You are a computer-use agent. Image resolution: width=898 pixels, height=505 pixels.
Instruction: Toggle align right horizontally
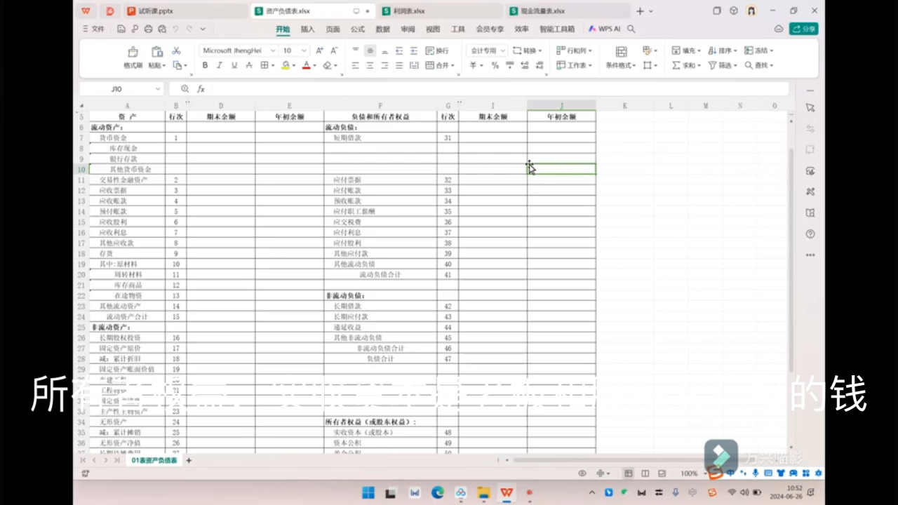coord(384,65)
